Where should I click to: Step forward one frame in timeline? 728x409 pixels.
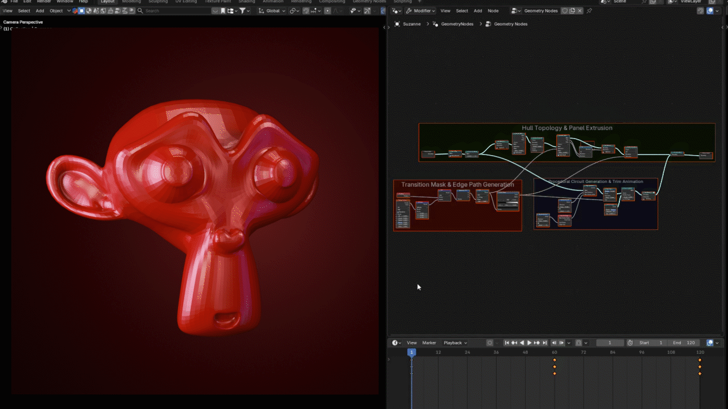click(562, 343)
